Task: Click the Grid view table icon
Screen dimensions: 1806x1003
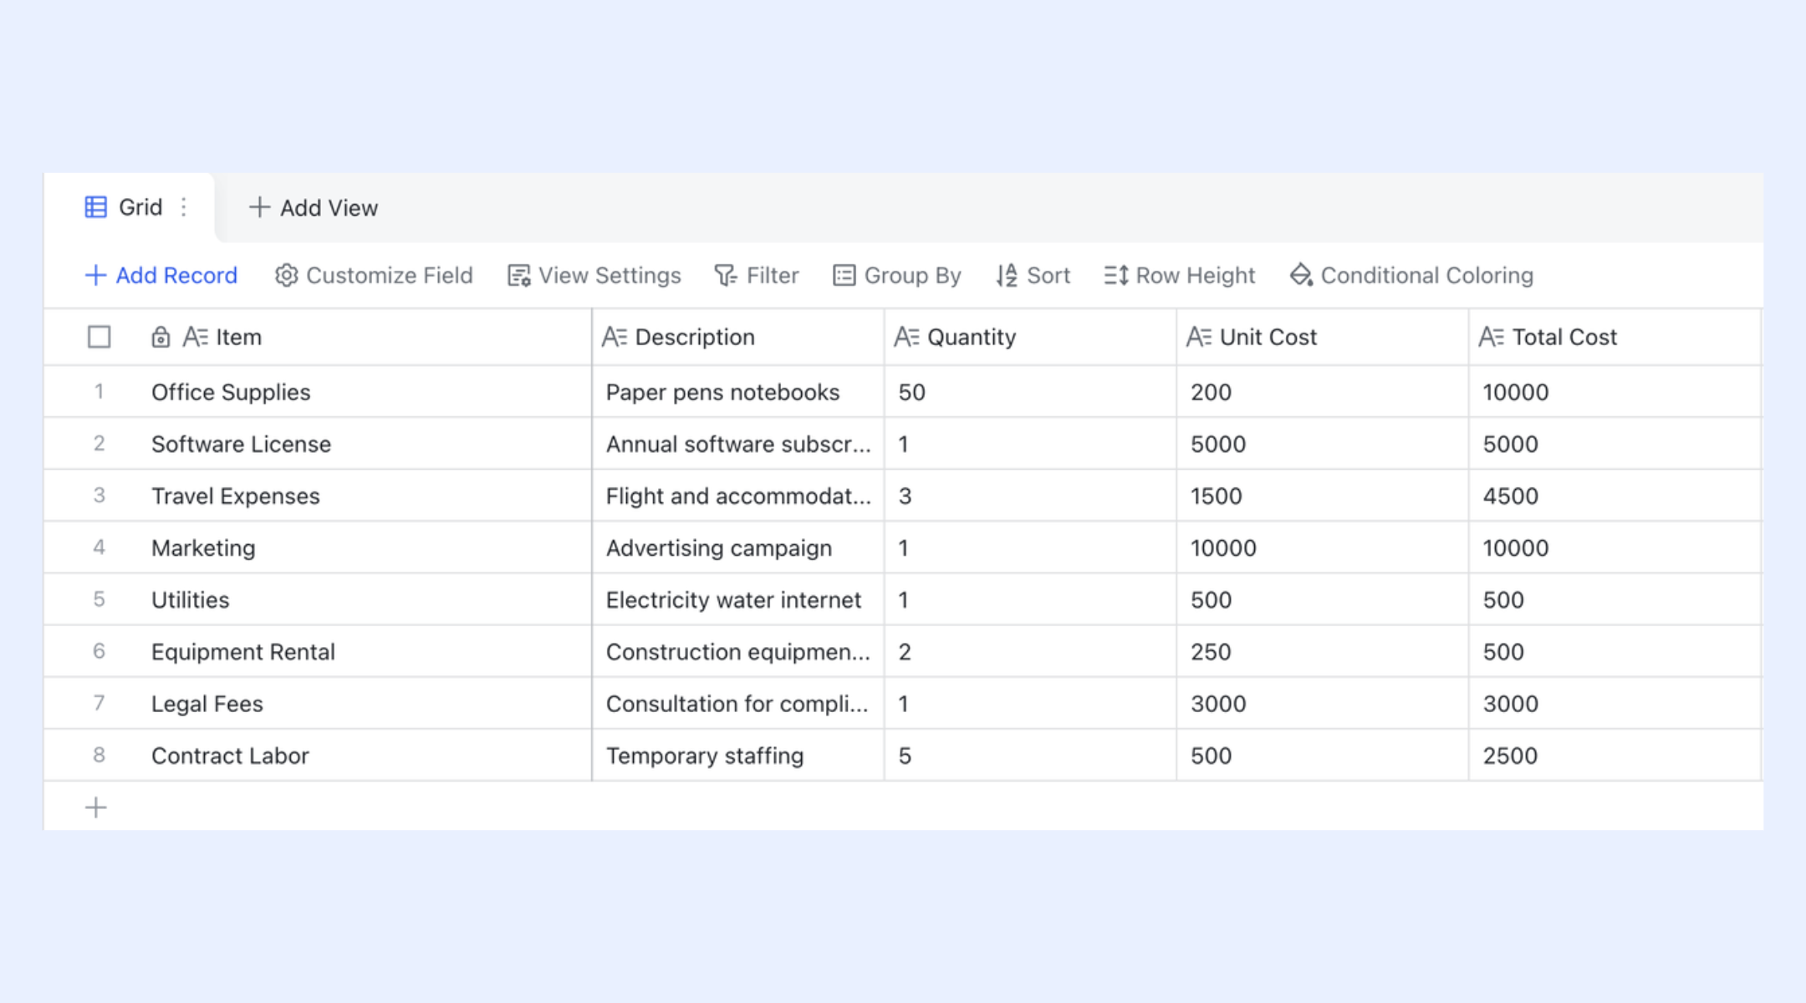Action: [96, 207]
